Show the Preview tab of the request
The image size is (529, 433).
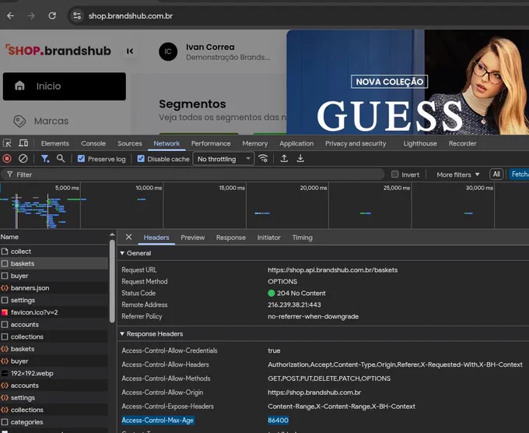pos(193,238)
